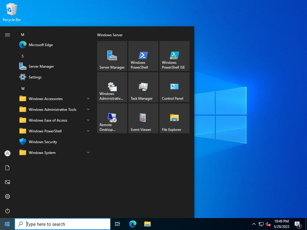The image size is (307, 230).
Task: Click the muted volume tray icon
Action: click(x=268, y=224)
